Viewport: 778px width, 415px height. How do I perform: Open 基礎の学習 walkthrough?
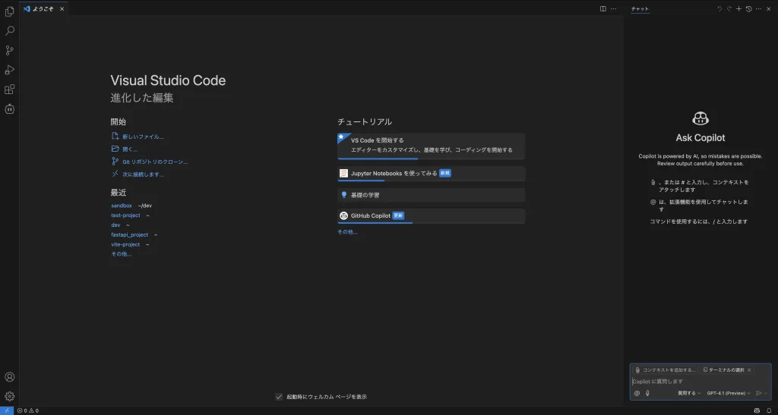click(x=432, y=195)
